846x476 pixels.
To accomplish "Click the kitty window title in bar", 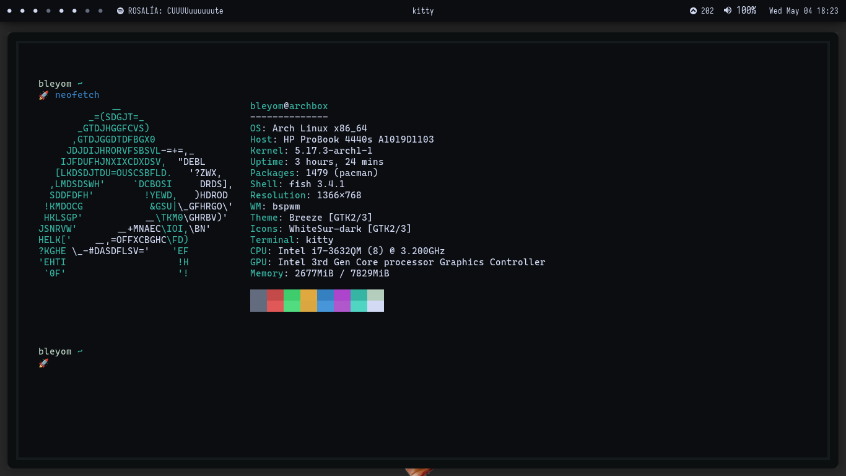I will (422, 11).
